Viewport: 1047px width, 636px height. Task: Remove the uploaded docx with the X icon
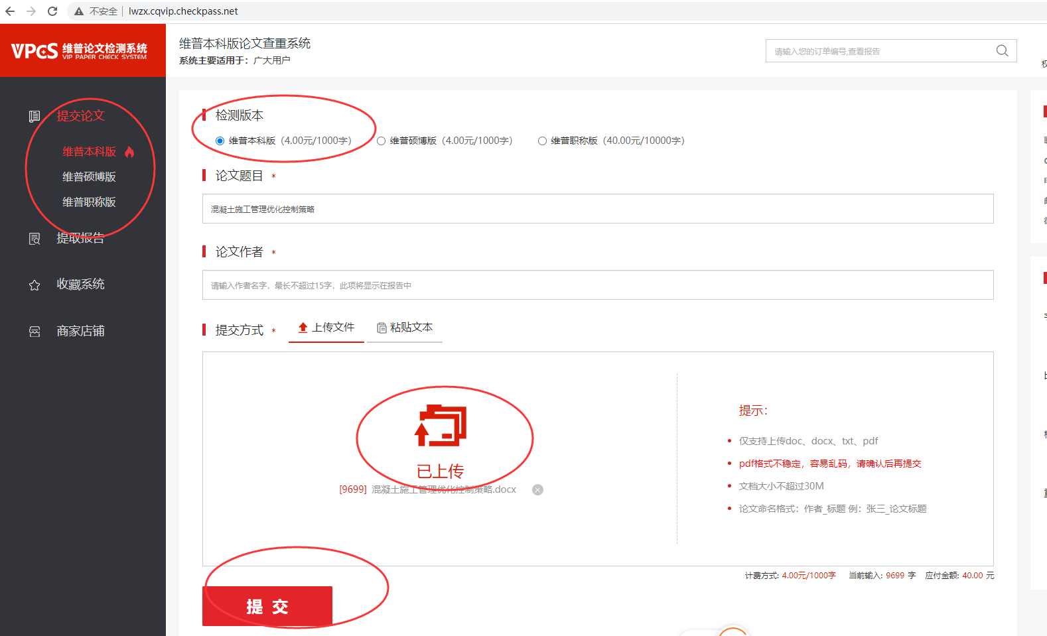coord(538,490)
